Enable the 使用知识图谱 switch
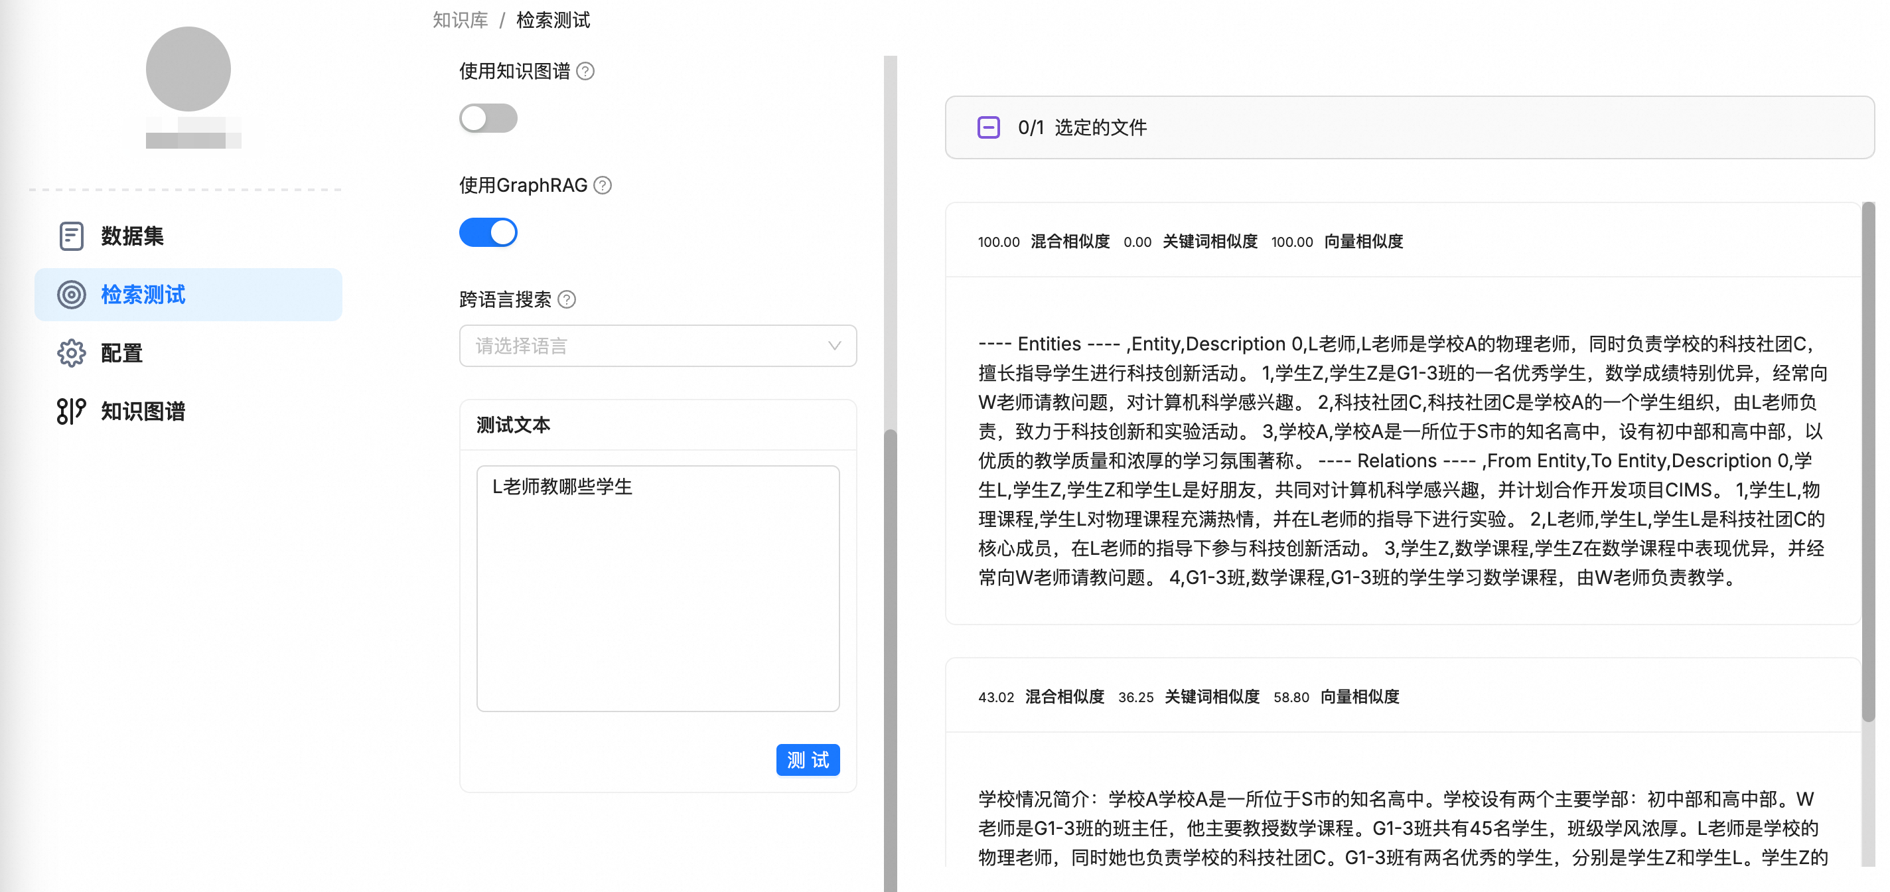The height and width of the screenshot is (892, 1890). pos(488,118)
